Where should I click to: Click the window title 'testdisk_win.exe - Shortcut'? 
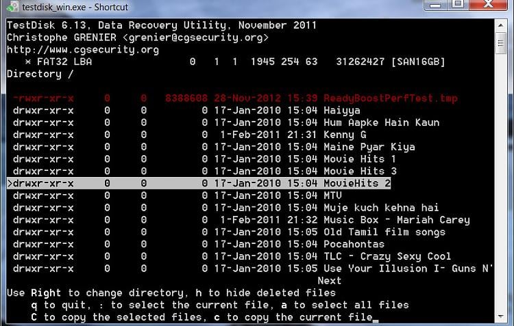(75, 7)
